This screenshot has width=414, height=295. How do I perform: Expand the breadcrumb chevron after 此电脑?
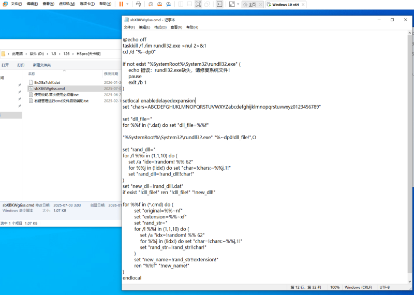point(26,53)
